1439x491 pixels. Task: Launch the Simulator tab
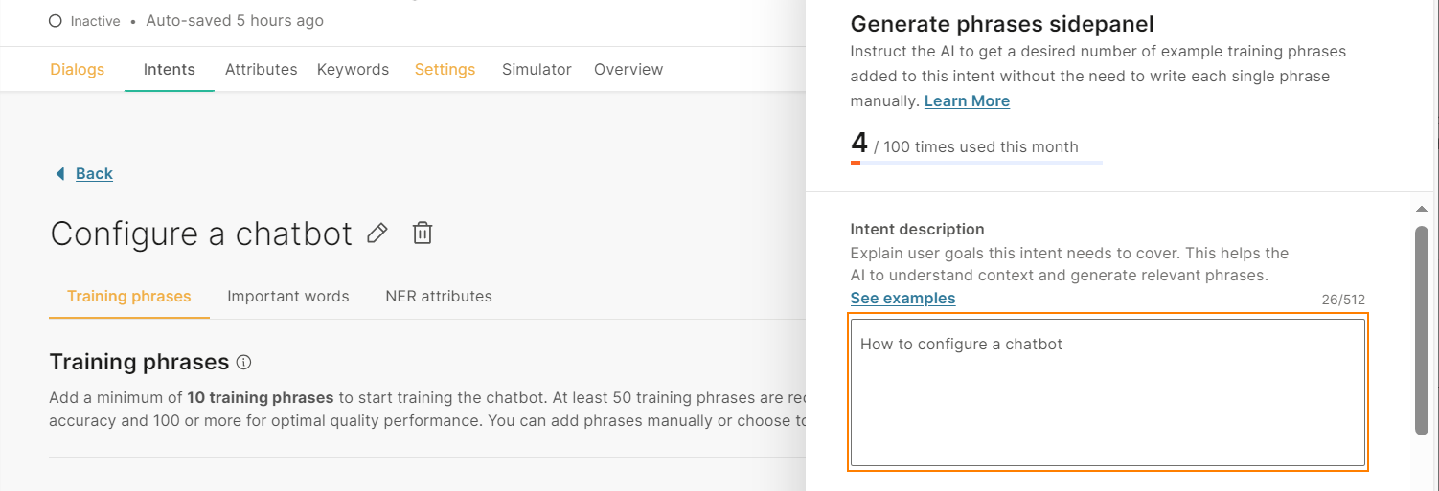click(x=537, y=69)
